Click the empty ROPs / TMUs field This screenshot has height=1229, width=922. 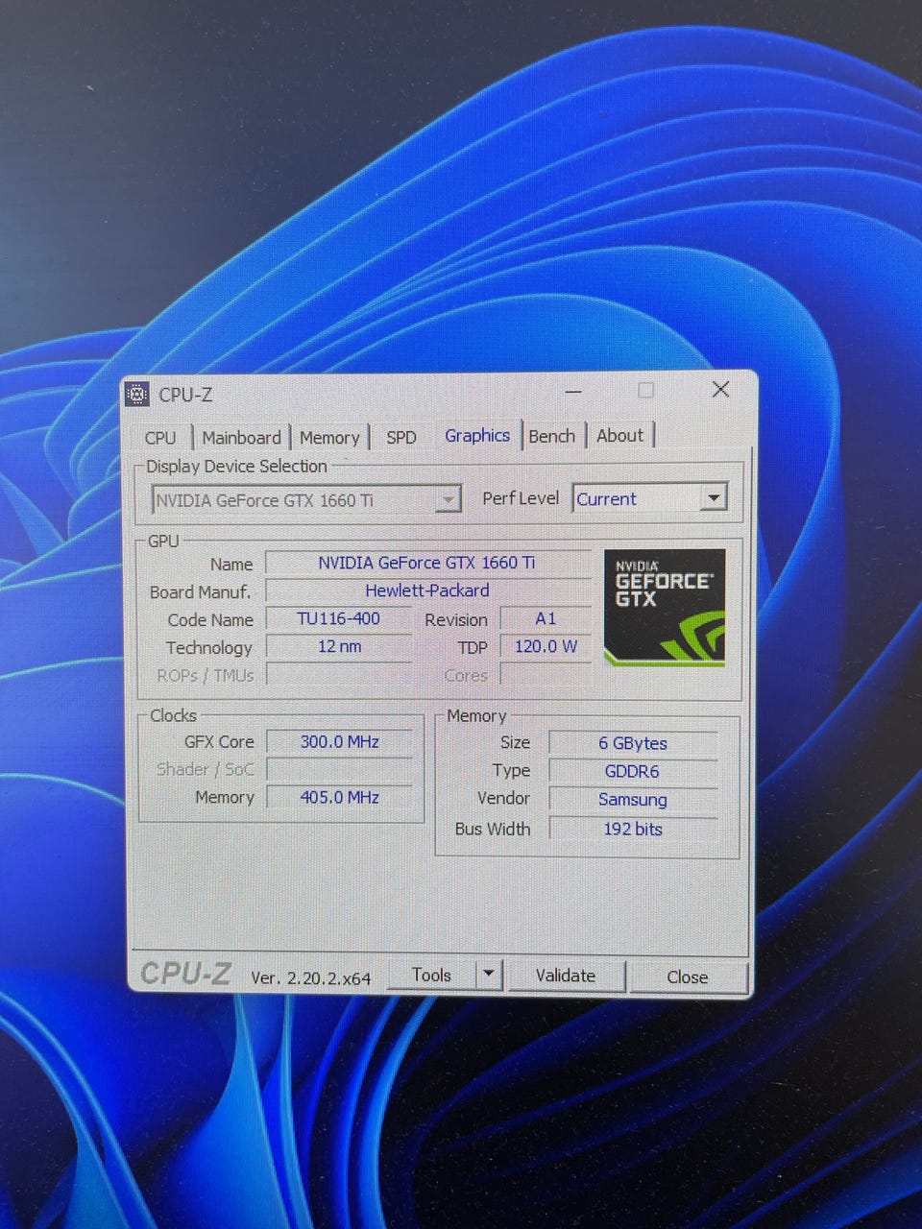339,675
